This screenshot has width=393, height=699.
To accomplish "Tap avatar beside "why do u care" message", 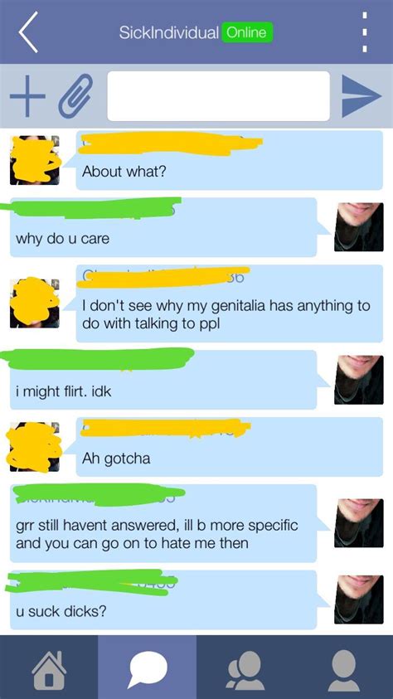I will click(x=359, y=227).
